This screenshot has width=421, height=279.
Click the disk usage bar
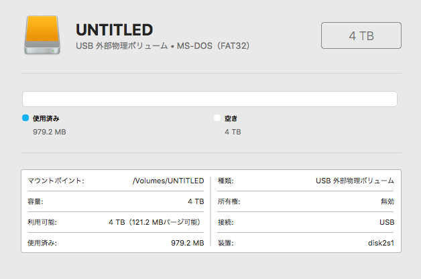click(210, 99)
